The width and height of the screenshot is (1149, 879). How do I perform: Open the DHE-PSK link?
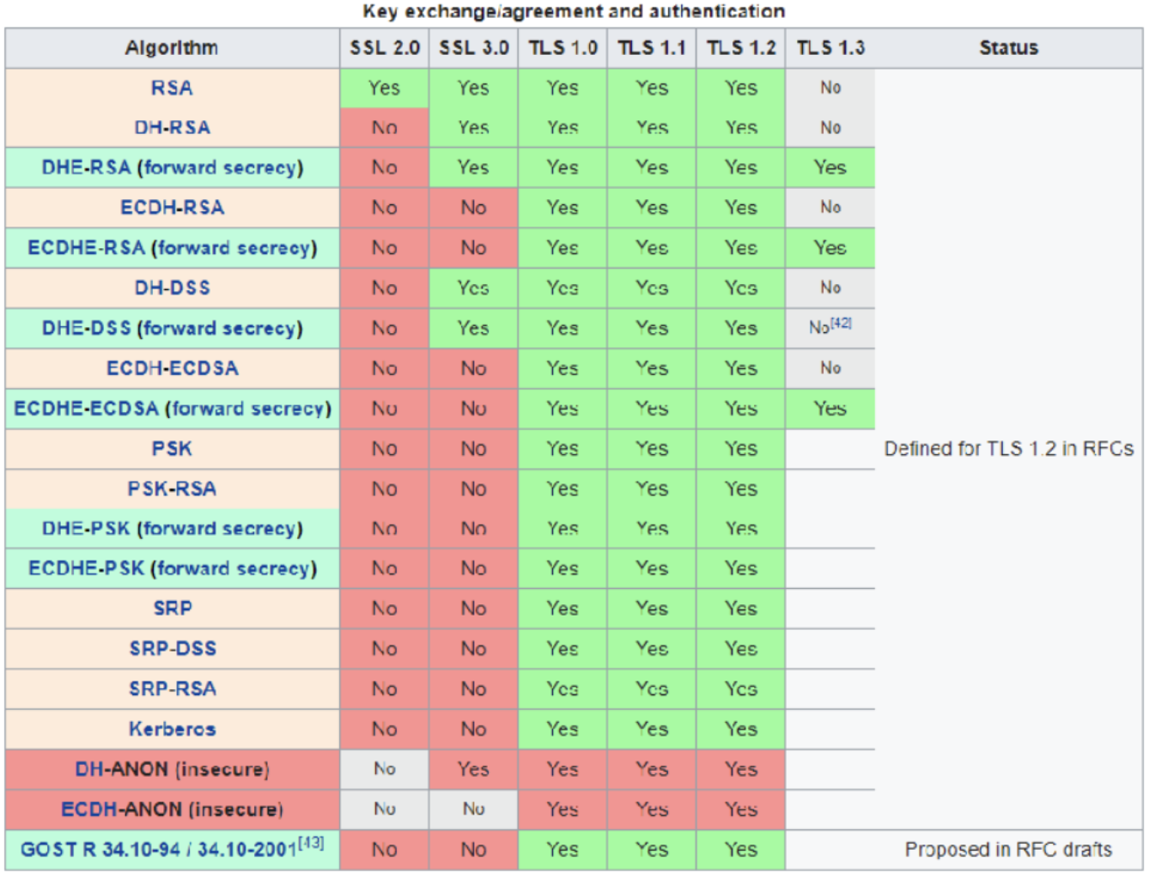86,529
